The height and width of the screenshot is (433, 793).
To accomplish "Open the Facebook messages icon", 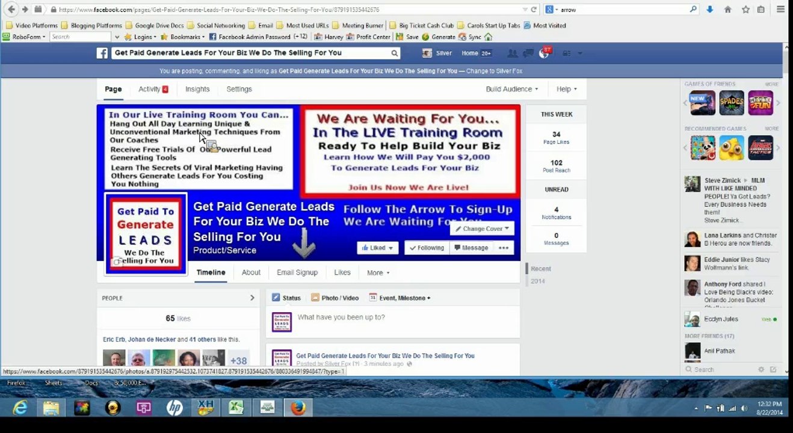I will [528, 54].
